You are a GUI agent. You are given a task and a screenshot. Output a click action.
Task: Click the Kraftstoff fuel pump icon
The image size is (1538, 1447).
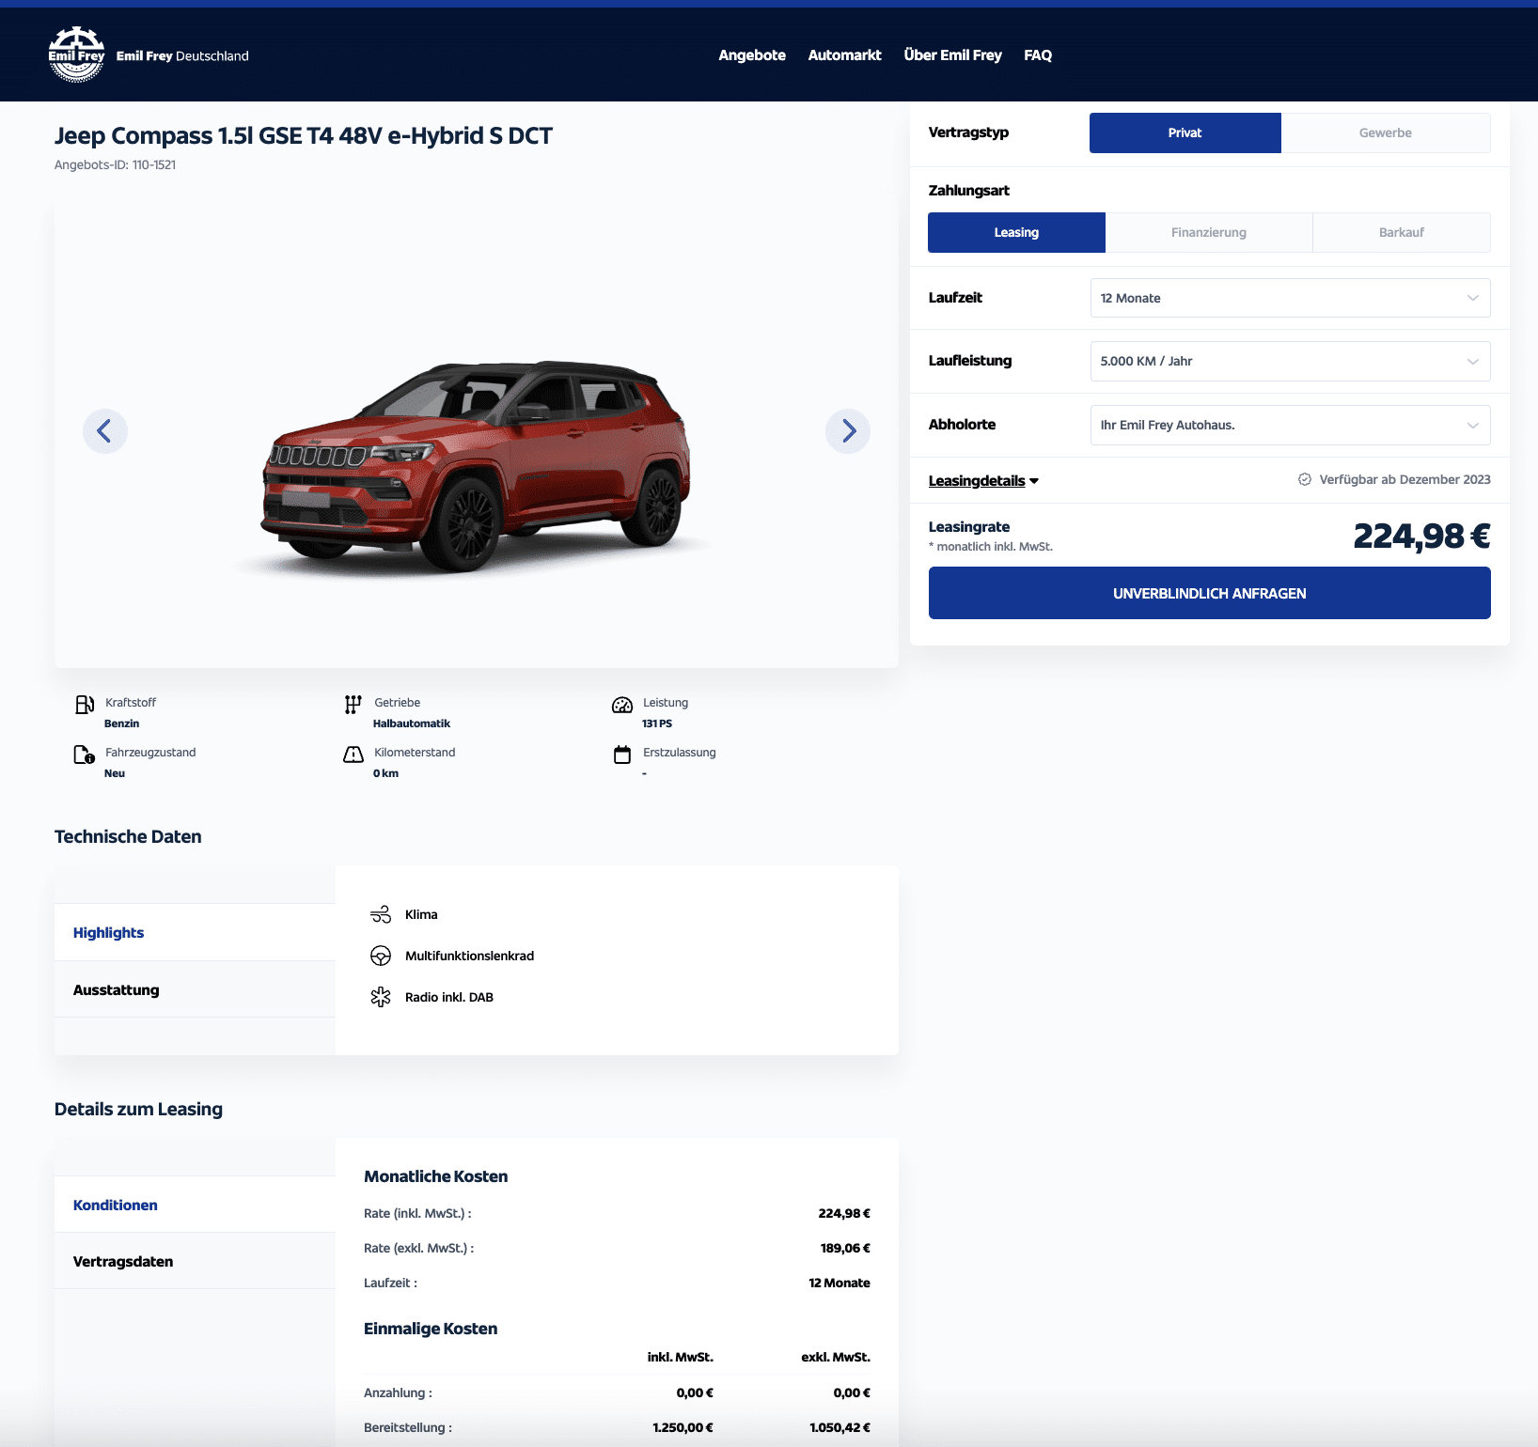point(85,705)
